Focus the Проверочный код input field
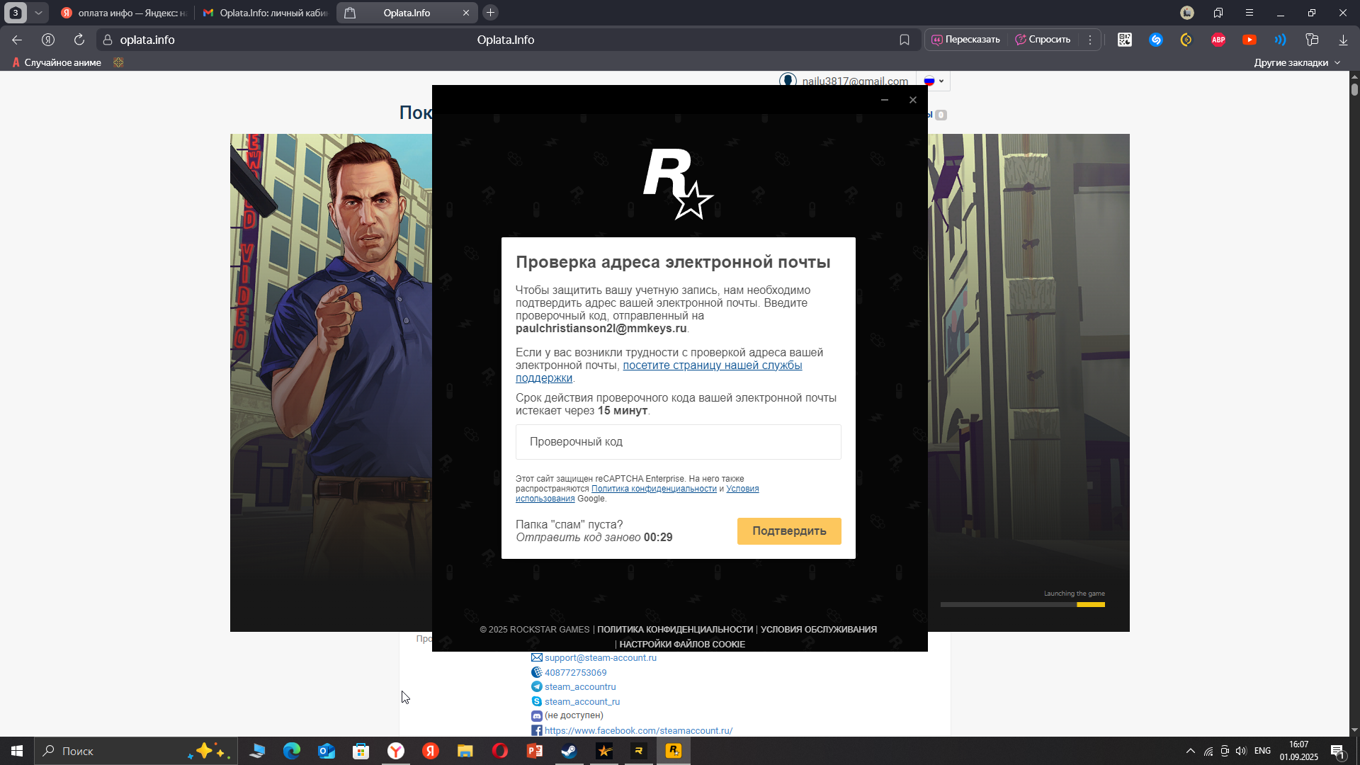Screen dimensions: 1360x765 tap(679, 442)
